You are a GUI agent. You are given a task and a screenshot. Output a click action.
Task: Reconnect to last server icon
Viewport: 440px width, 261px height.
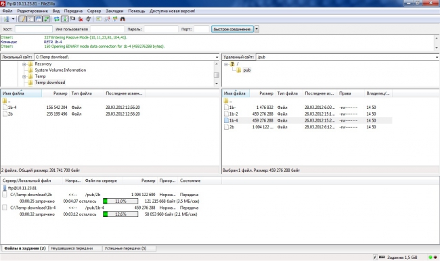pos(89,19)
